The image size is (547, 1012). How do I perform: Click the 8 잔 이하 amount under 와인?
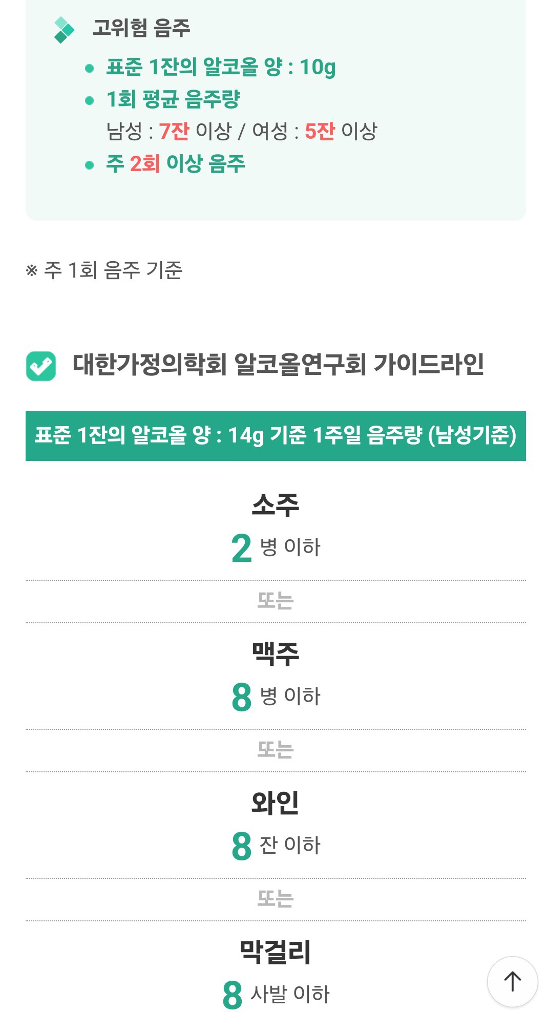276,846
